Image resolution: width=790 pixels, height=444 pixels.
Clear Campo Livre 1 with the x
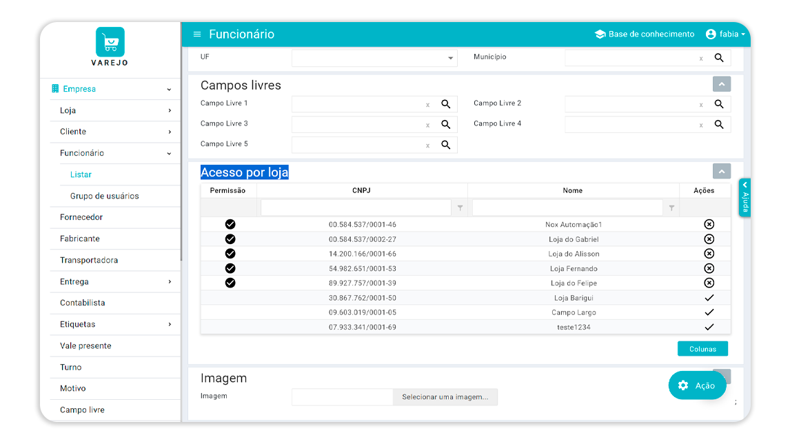[x=428, y=105]
